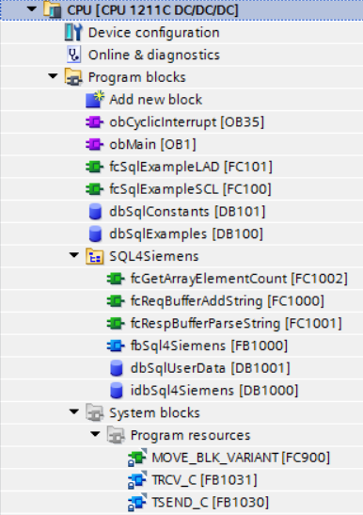Collapse the SQL4Siemens group
Screen dimensions: 363x515
click(74, 255)
